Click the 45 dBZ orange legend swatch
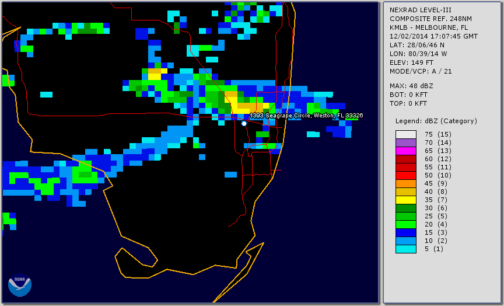504x306 pixels. tap(405, 183)
